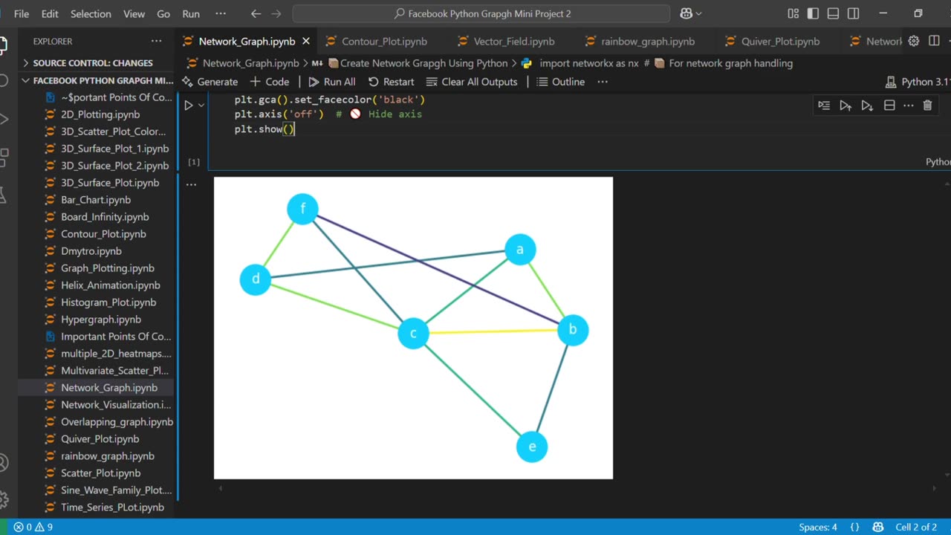This screenshot has height=535, width=951.
Task: Change indentation Spaces: 4
Action: [x=817, y=527]
